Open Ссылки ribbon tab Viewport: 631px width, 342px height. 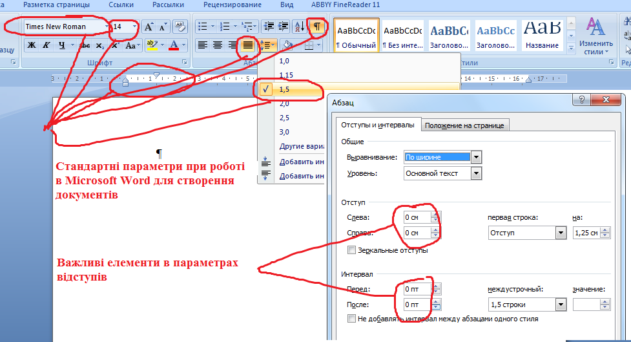pyautogui.click(x=121, y=5)
